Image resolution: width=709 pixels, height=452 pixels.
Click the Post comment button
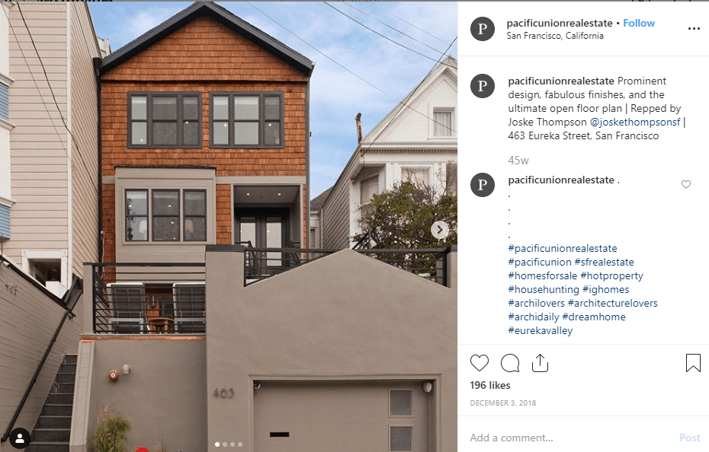click(x=689, y=438)
